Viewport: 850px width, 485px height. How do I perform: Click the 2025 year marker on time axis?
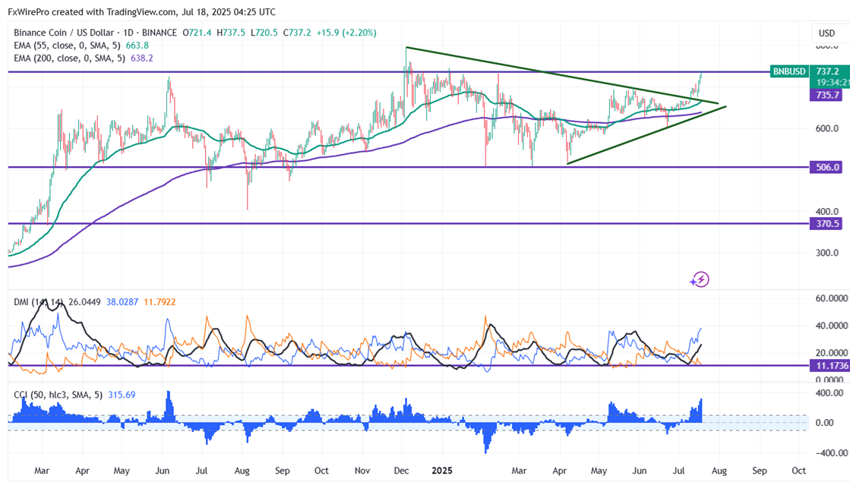point(442,471)
